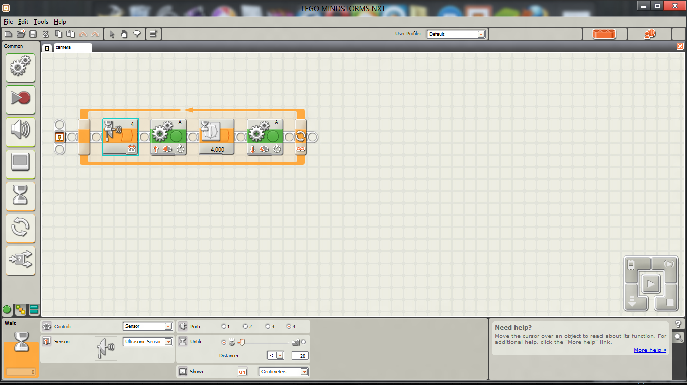
Task: Open the Tools menu
Action: click(41, 22)
